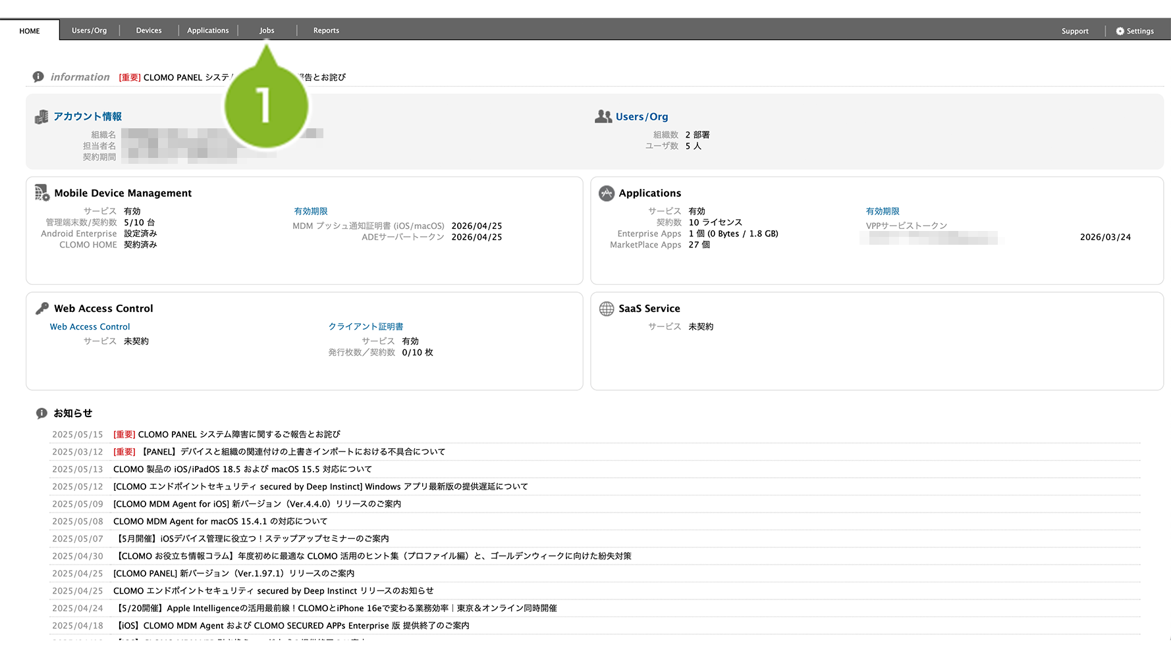Open MDM Agent for iOS Ver.4.4.0 notice
Screen dimensions: 1171x658
coord(257,503)
